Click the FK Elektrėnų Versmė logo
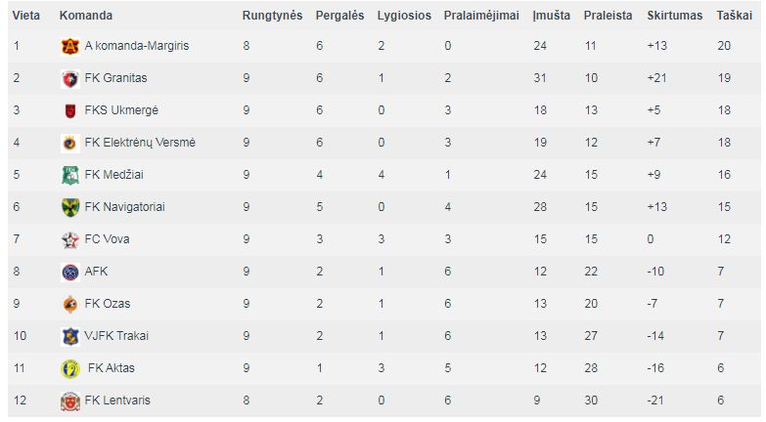 click(x=70, y=143)
